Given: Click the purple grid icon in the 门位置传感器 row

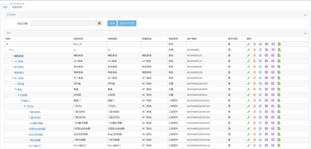Looking at the screenshot, I should tap(273, 123).
